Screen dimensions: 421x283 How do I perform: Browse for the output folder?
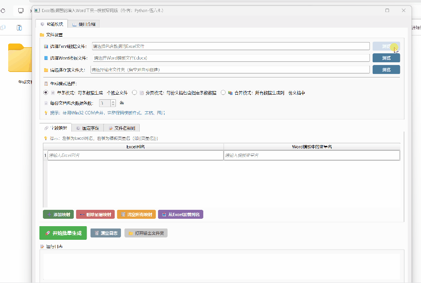386,70
